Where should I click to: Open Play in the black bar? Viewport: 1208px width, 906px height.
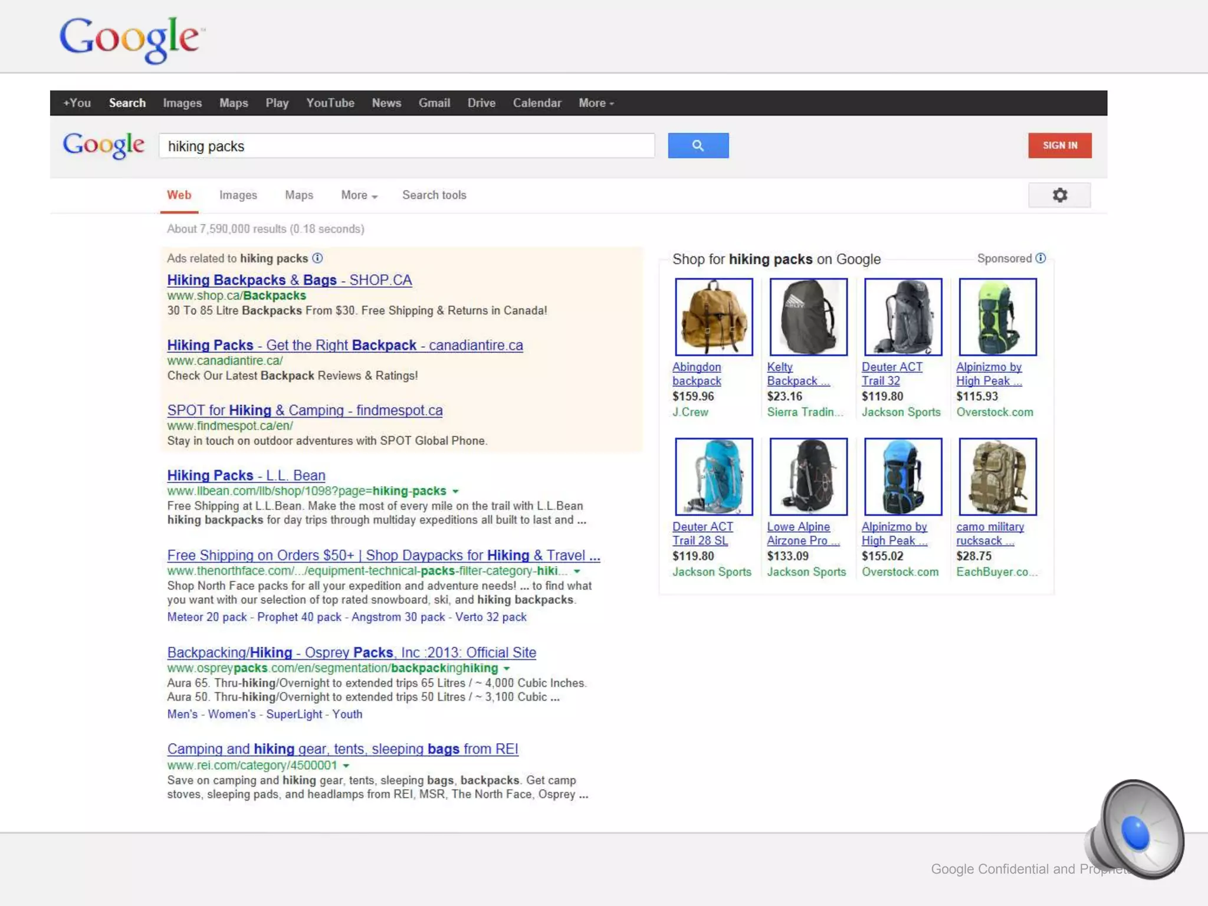277,103
